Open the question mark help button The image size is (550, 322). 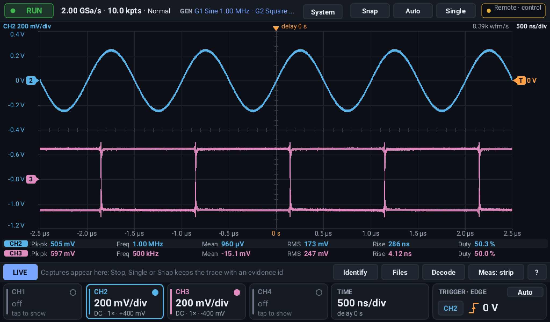[x=537, y=272]
